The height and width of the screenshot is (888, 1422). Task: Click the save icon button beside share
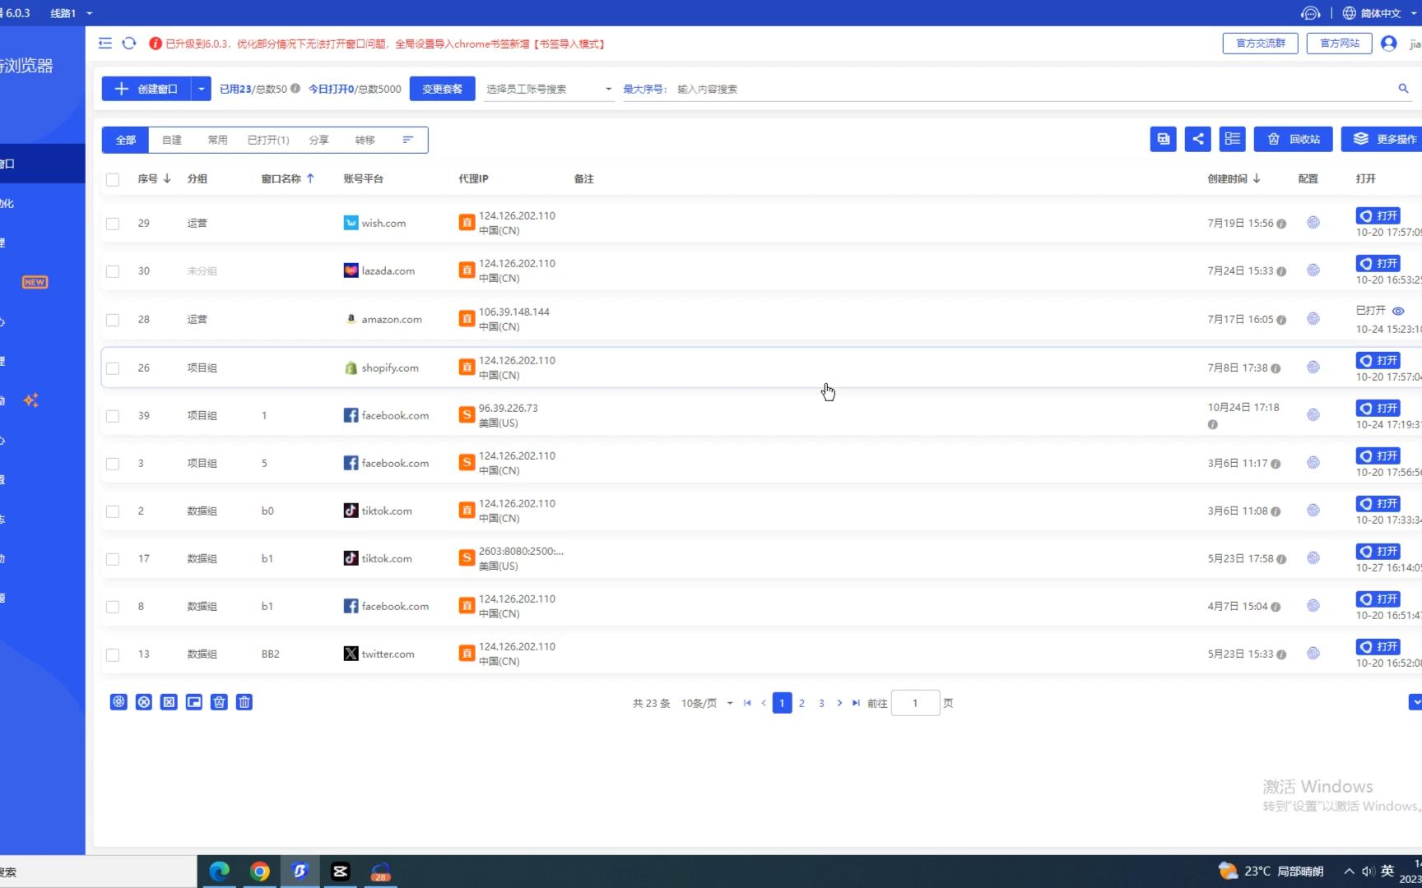(1163, 139)
